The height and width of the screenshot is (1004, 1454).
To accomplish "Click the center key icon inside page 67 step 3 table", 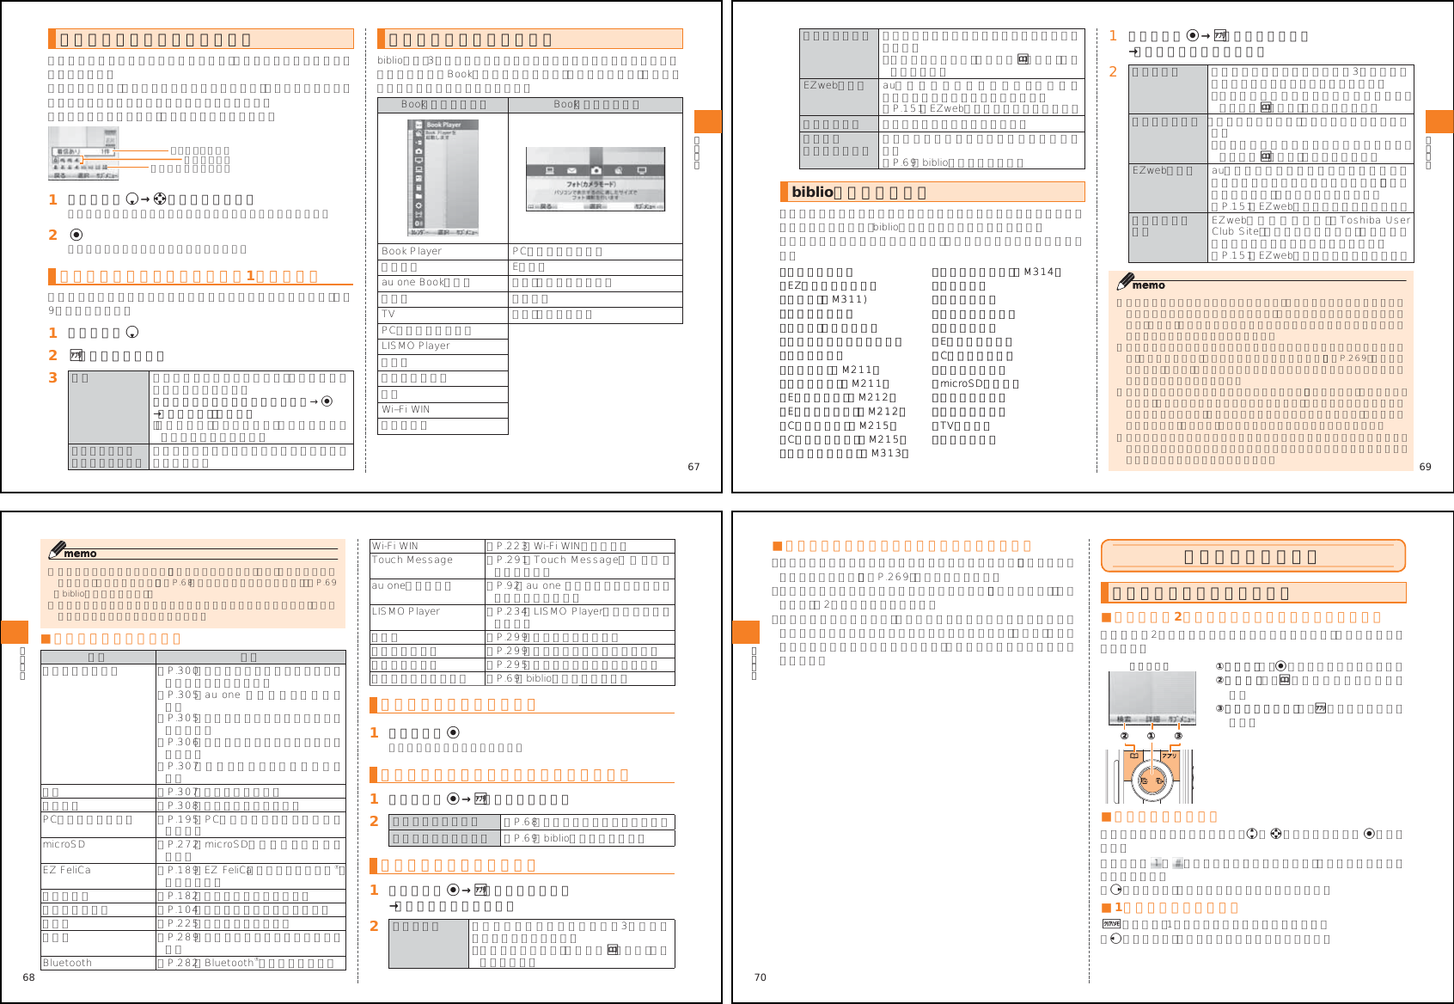I will (x=327, y=401).
